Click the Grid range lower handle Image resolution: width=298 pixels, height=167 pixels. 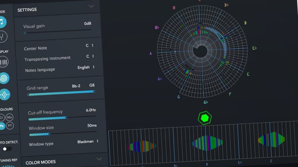28,95
